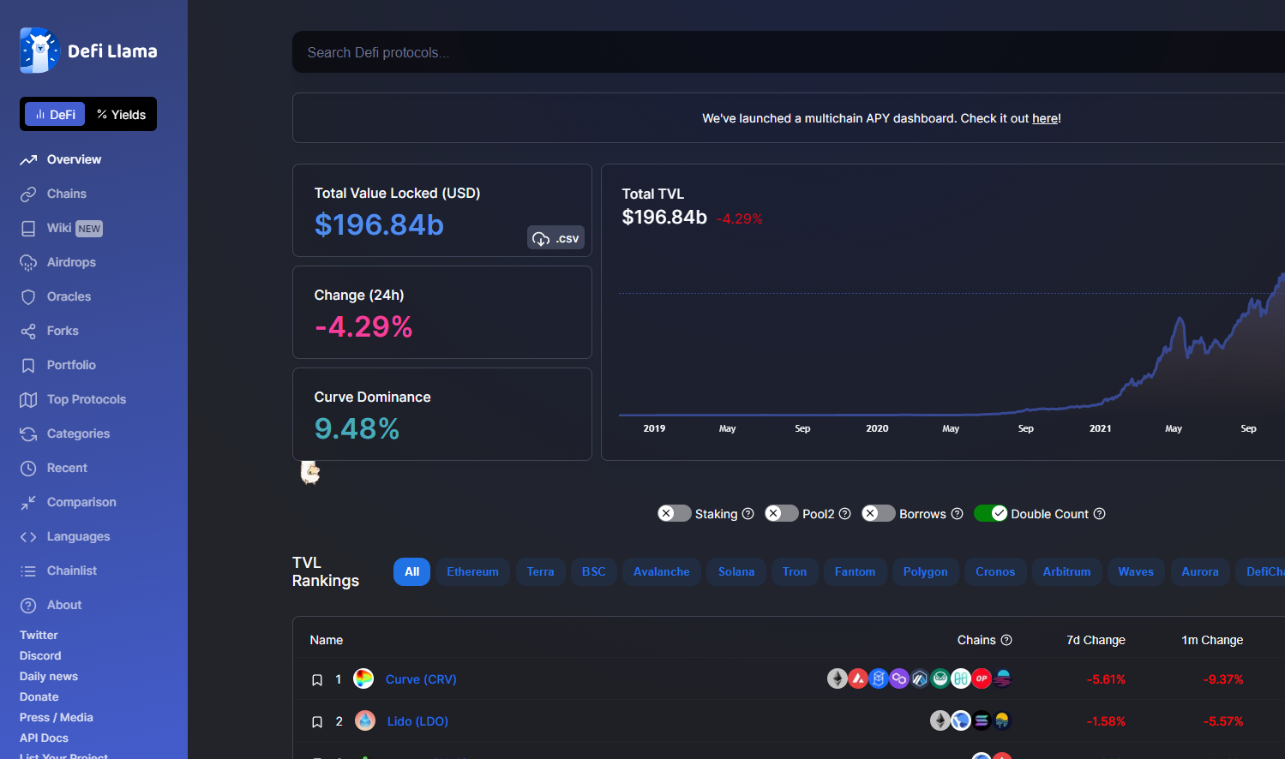Click the Curve Dominance 9.48% value
Image resolution: width=1285 pixels, height=759 pixels.
point(357,428)
